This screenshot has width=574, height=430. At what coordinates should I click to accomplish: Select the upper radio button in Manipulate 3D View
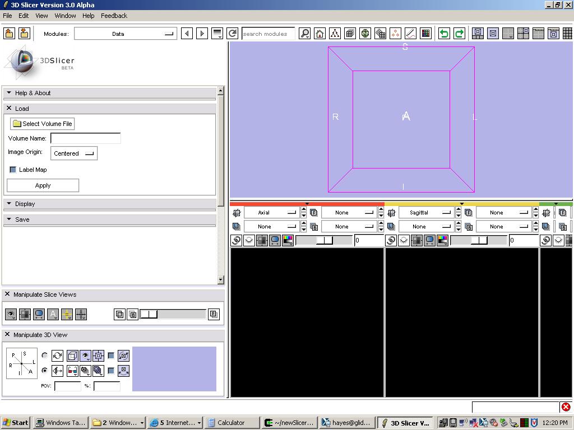(x=45, y=356)
